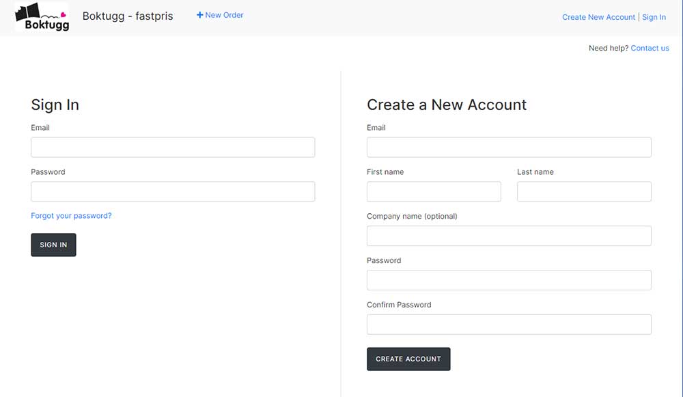This screenshot has width=683, height=397.
Task: Select the Last name input box
Action: (584, 191)
